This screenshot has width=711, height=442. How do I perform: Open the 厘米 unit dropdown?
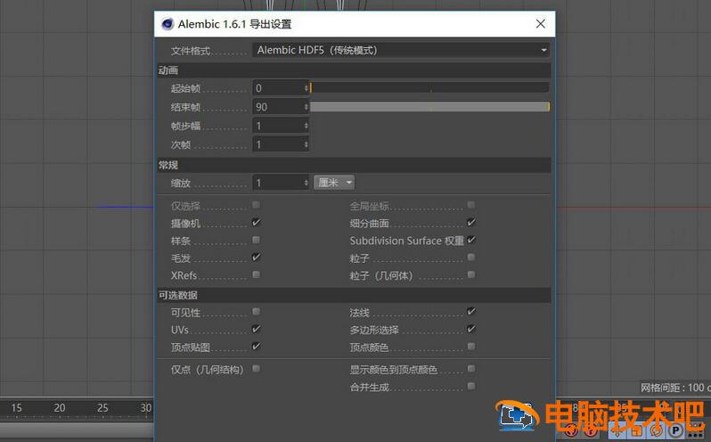pos(334,183)
